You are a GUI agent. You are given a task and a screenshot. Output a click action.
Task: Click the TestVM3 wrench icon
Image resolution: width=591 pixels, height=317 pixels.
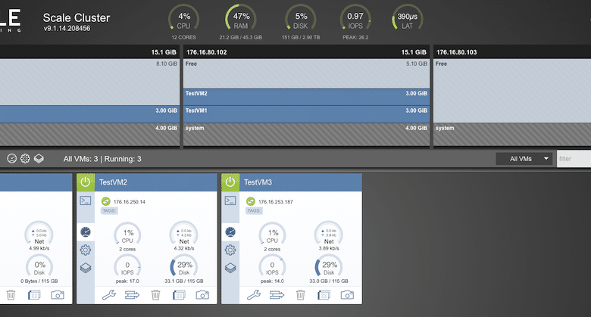(254, 295)
